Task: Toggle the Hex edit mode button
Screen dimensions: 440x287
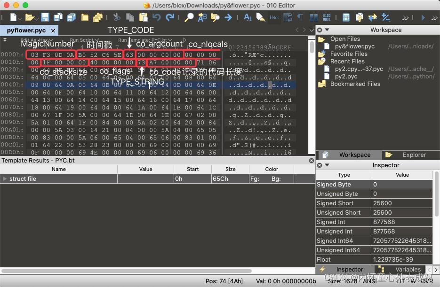Action: 274,17
